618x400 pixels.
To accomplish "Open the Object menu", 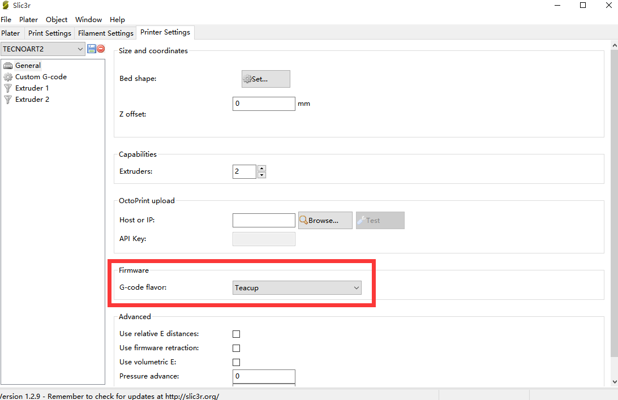I will point(57,20).
